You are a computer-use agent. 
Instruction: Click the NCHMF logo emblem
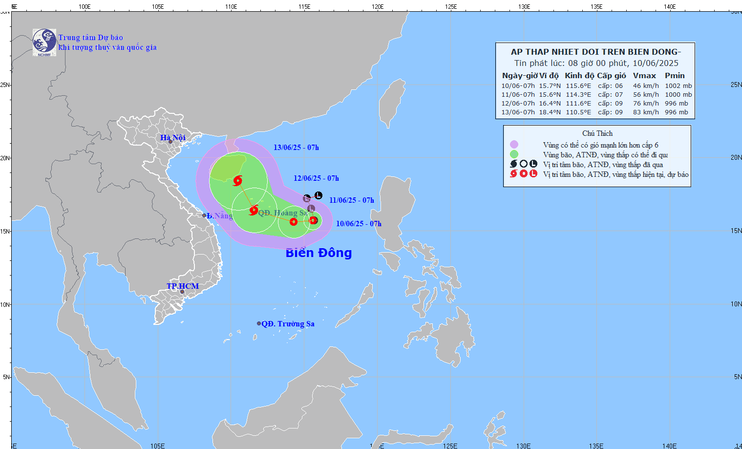(x=44, y=42)
